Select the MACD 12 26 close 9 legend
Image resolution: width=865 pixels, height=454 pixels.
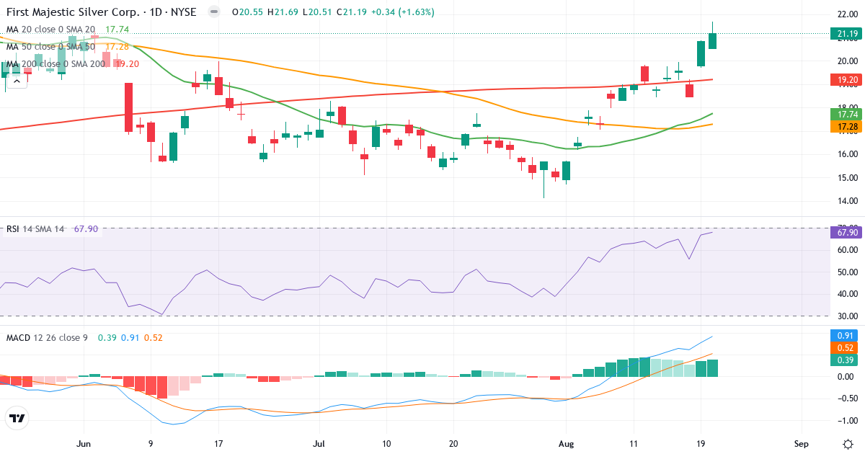click(48, 338)
